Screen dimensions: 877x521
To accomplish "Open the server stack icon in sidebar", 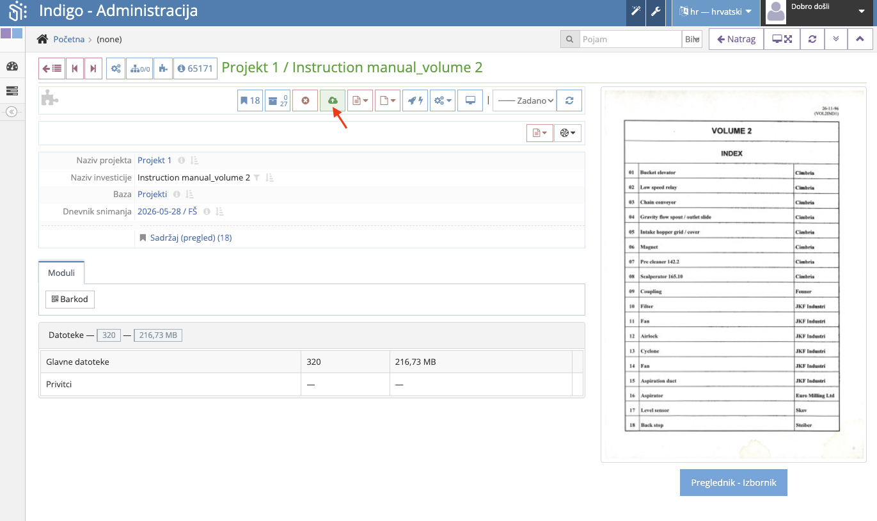I will 12,91.
